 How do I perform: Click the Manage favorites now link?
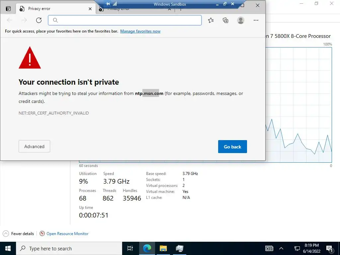coord(140,31)
